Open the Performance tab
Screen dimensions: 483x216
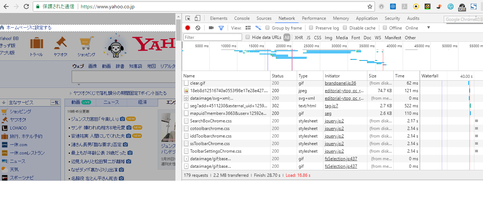click(314, 18)
